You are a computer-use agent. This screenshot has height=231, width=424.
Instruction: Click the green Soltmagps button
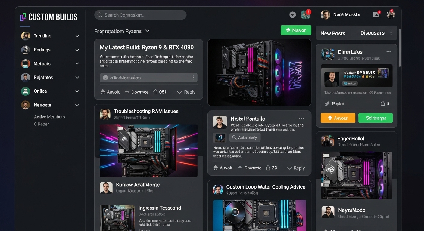click(376, 118)
